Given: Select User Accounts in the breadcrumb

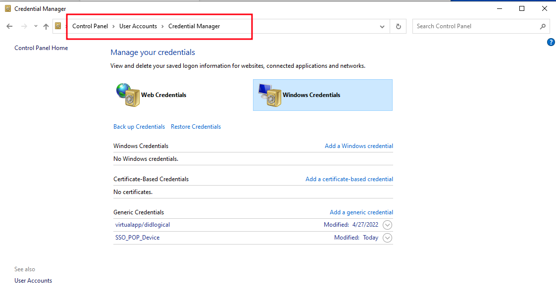Looking at the screenshot, I should point(138,26).
